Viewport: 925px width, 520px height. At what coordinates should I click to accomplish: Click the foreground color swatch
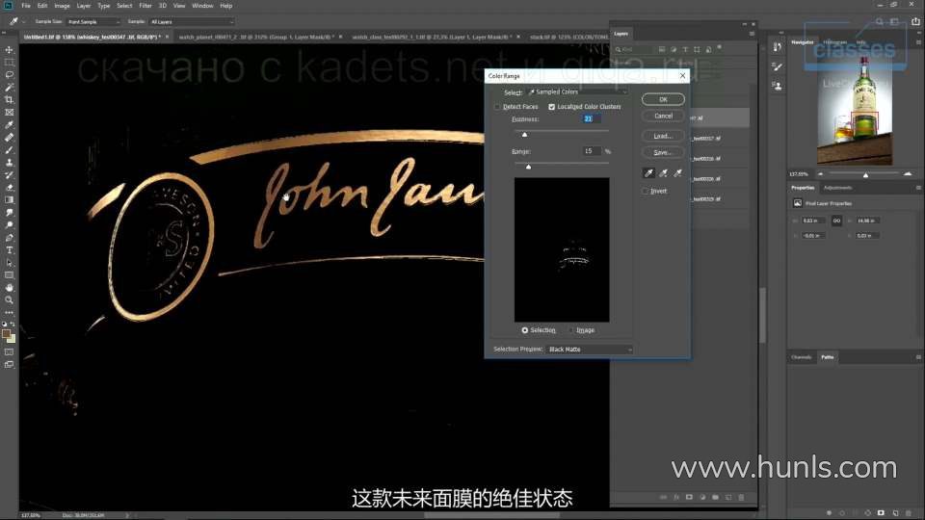click(7, 334)
